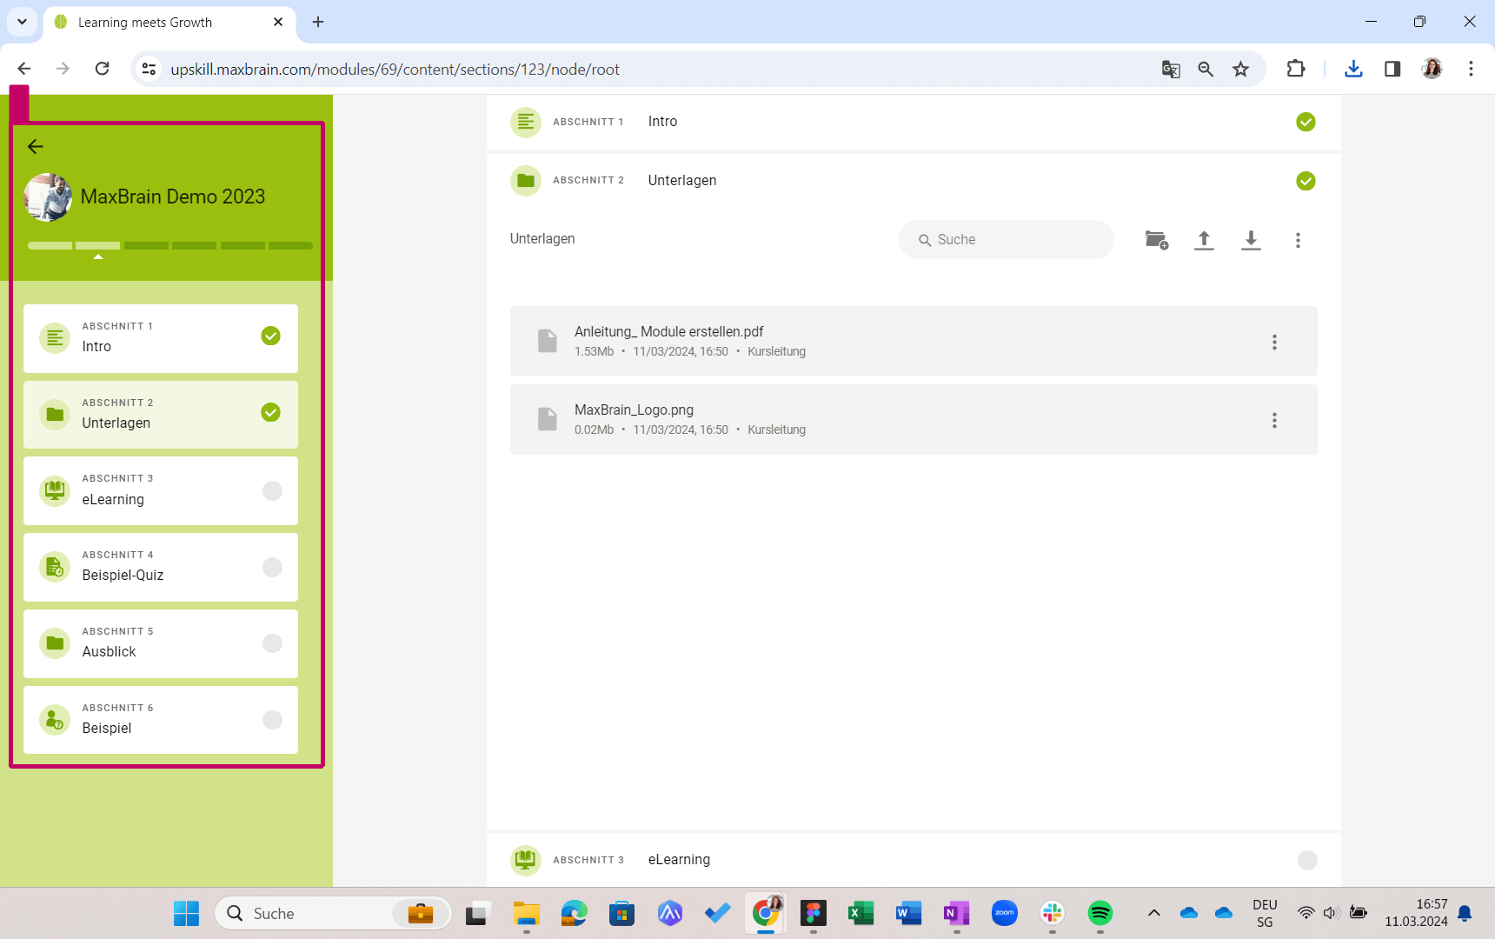Close the Learning meets Growth tab
This screenshot has width=1495, height=939.
click(x=278, y=22)
